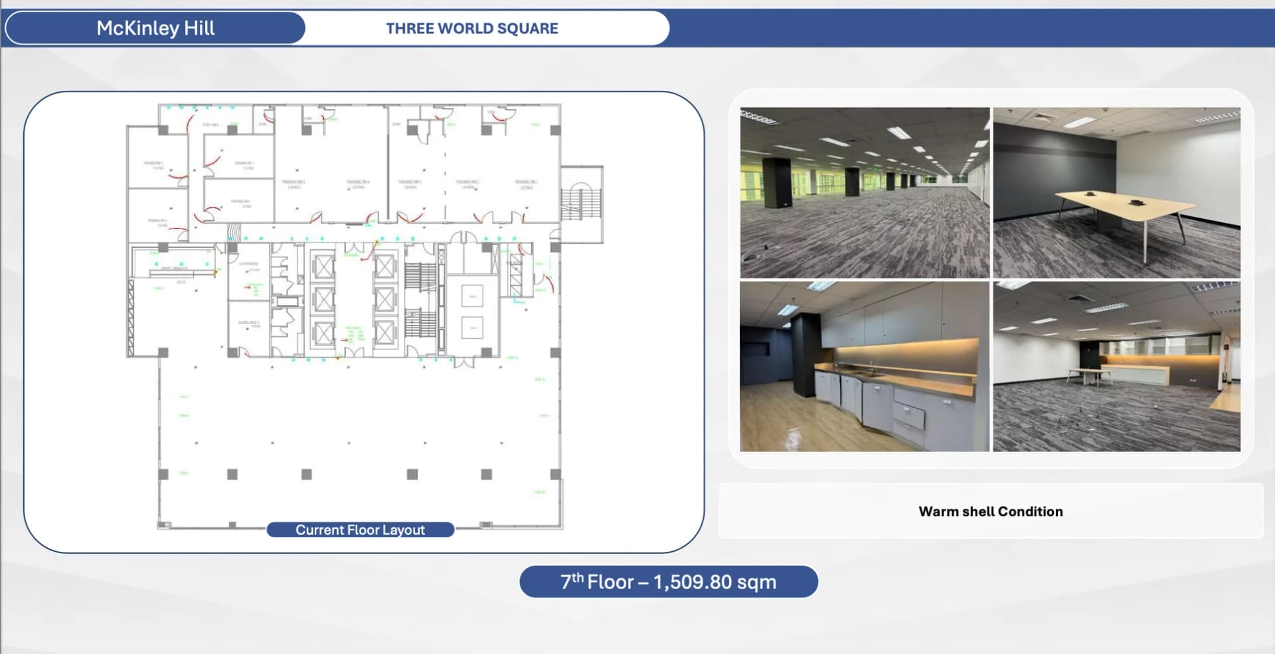Viewport: 1275px width, 654px height.
Task: Select the THREE WORLD SQUARE title
Action: [472, 29]
